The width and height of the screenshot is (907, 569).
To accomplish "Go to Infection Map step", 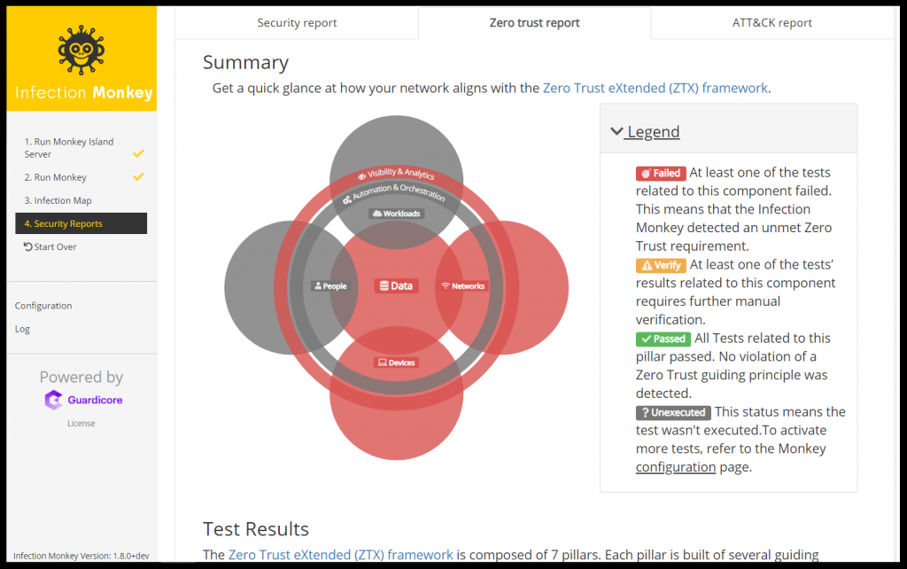I will tap(58, 200).
